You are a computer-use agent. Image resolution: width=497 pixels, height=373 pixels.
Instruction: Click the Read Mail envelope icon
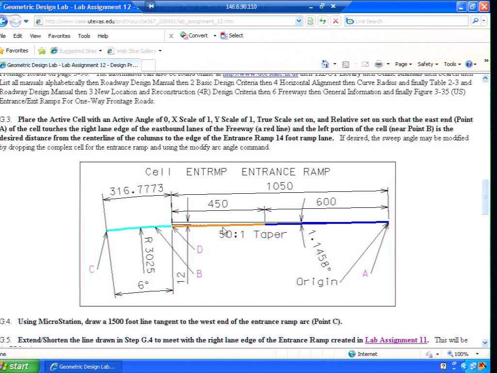click(365, 65)
